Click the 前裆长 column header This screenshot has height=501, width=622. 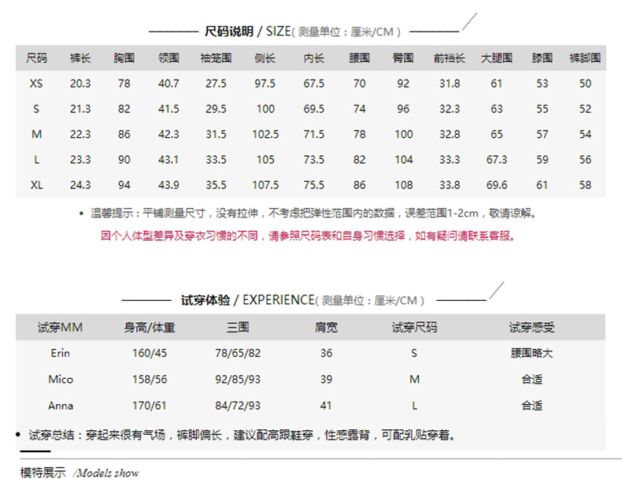tap(449, 58)
